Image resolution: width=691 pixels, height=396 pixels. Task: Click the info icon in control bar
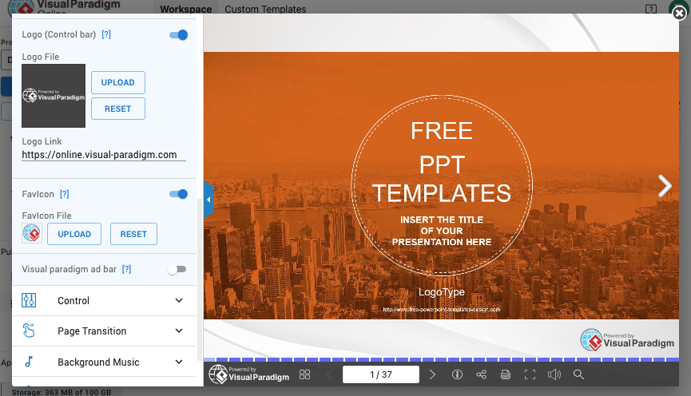coord(458,374)
